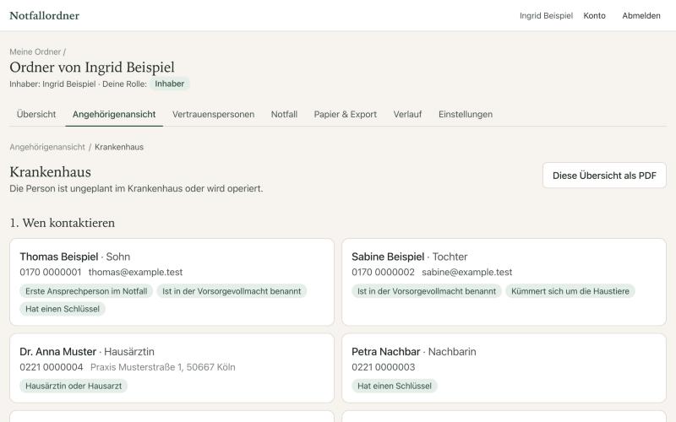Screen dimensions: 676x422
Task: Click phone number 0221 0000003
Action: tap(384, 367)
